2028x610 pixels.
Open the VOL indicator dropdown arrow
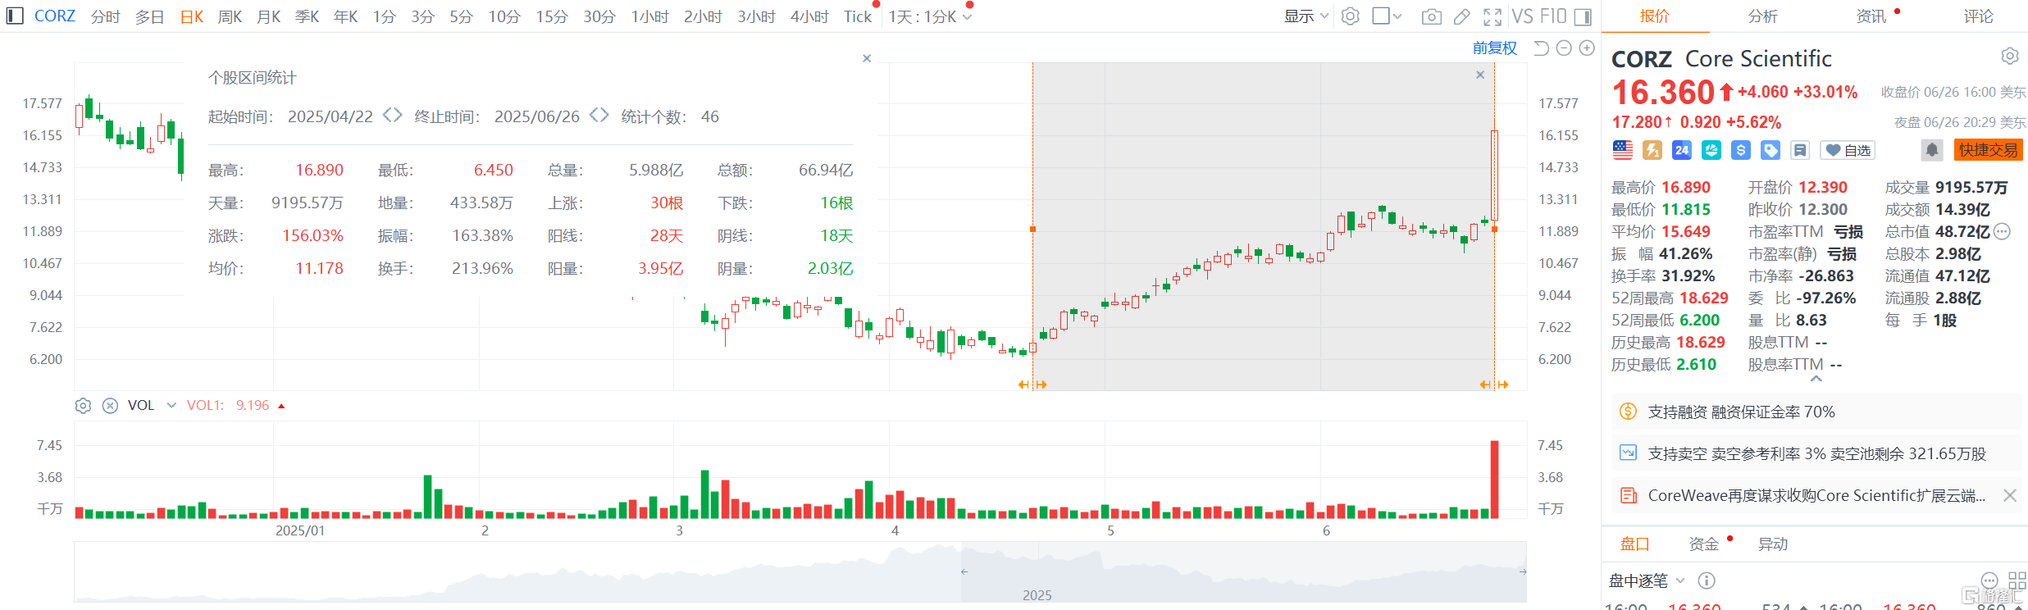(x=171, y=405)
